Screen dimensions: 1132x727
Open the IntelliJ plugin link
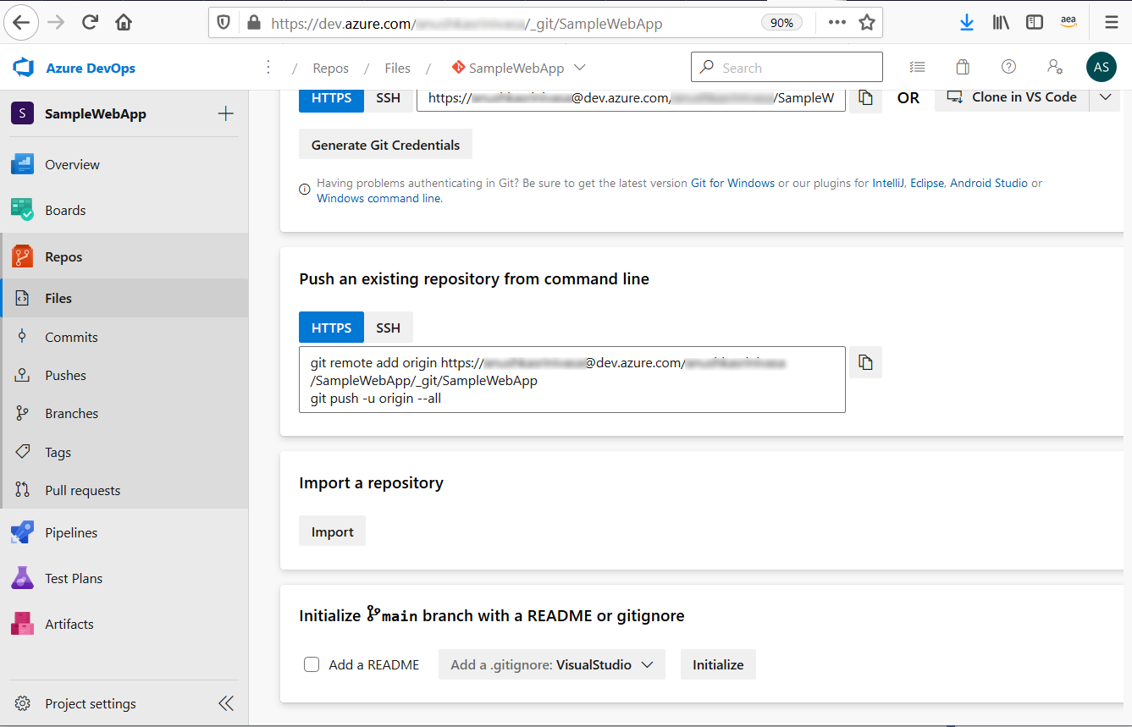[889, 183]
